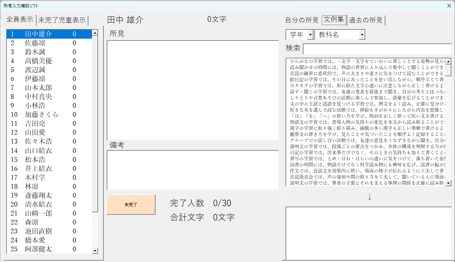The width and height of the screenshot is (455, 262).
Task: Select the 文例集 tab
Action: 334,20
